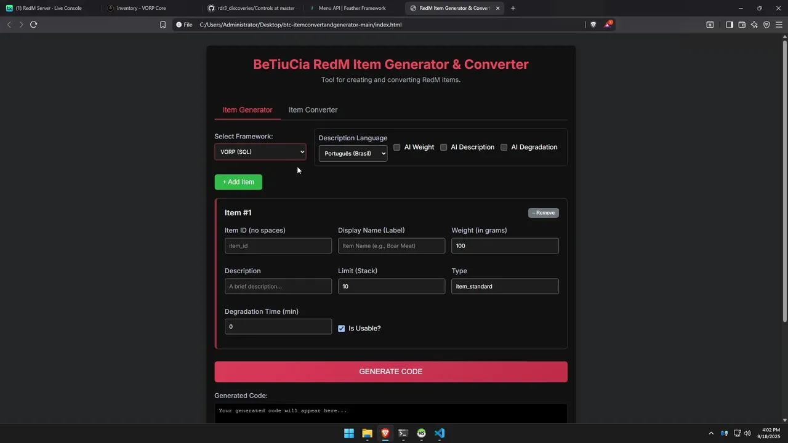Viewport: 788px width, 443px height.
Task: Click the generated code output area
Action: 391,413
